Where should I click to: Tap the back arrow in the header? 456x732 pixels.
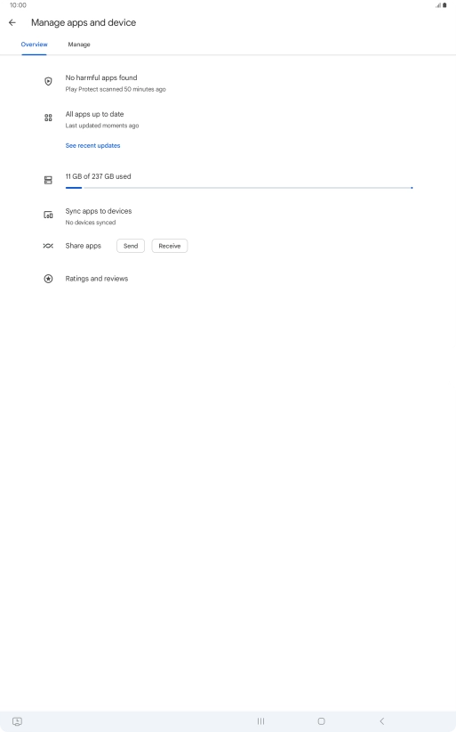[x=12, y=22]
